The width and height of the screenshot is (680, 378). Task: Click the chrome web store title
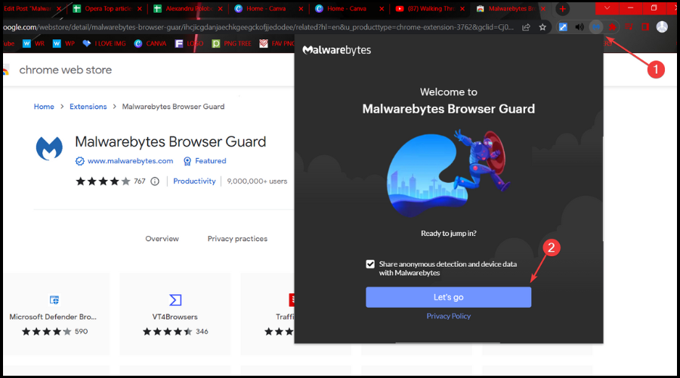pos(66,70)
